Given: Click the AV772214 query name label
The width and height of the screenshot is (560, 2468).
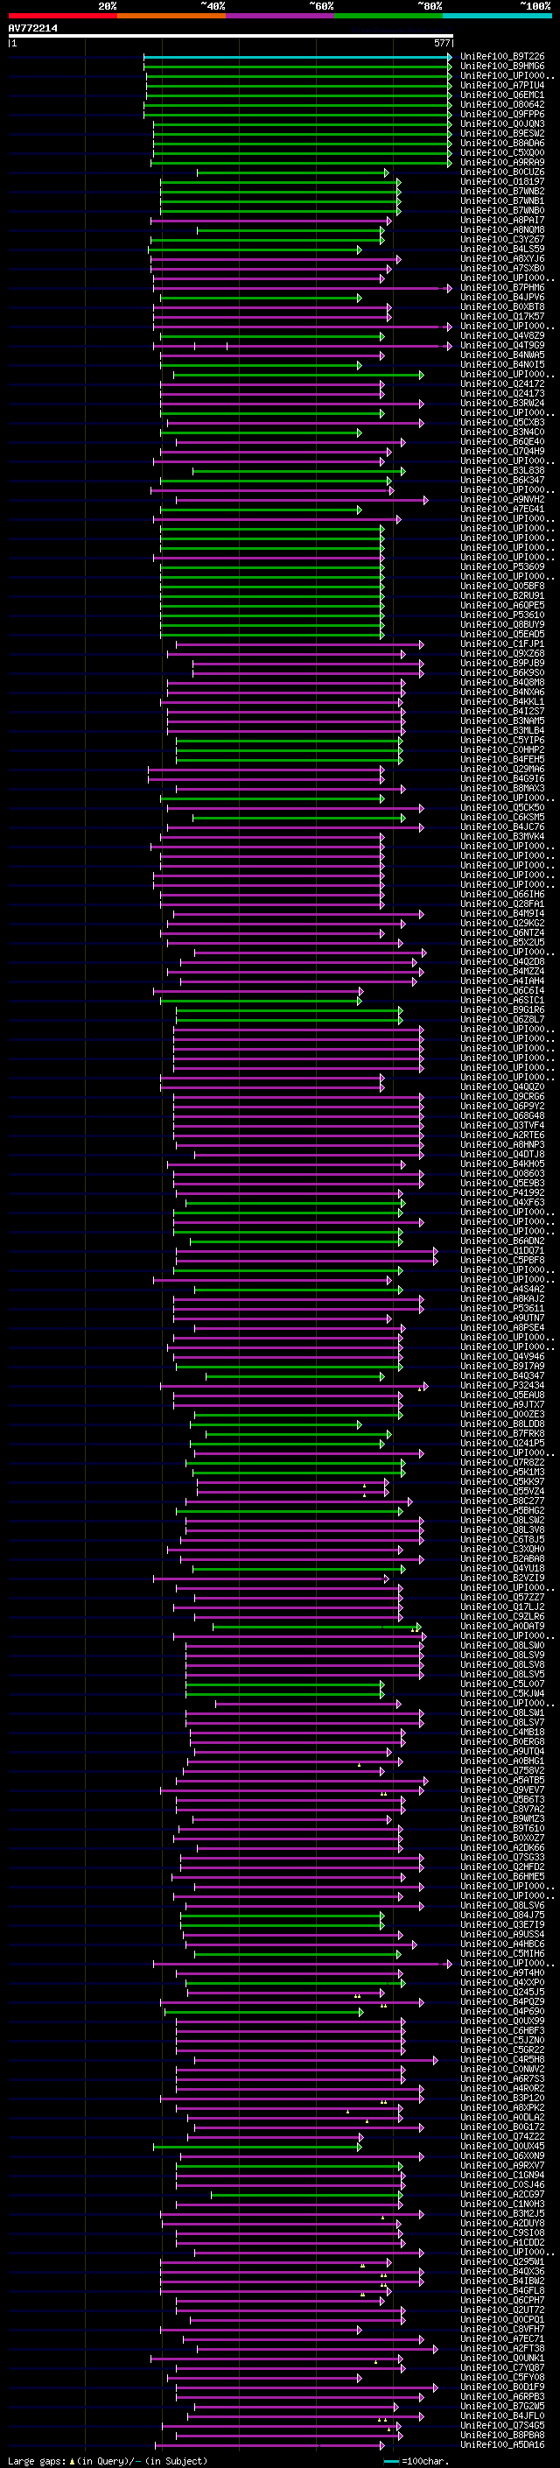Looking at the screenshot, I should pos(32,28).
